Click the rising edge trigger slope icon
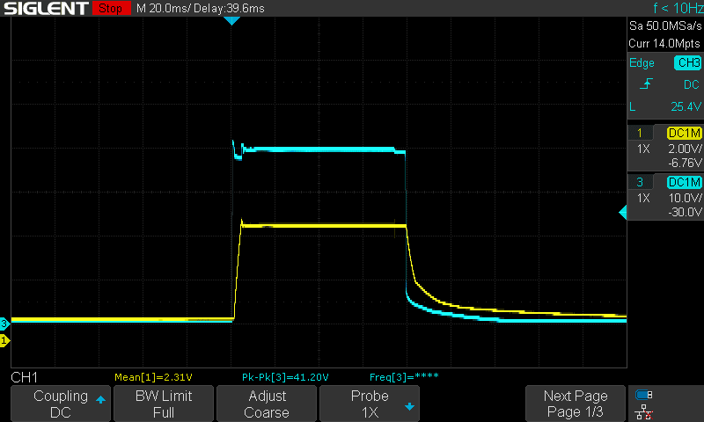 pos(649,84)
